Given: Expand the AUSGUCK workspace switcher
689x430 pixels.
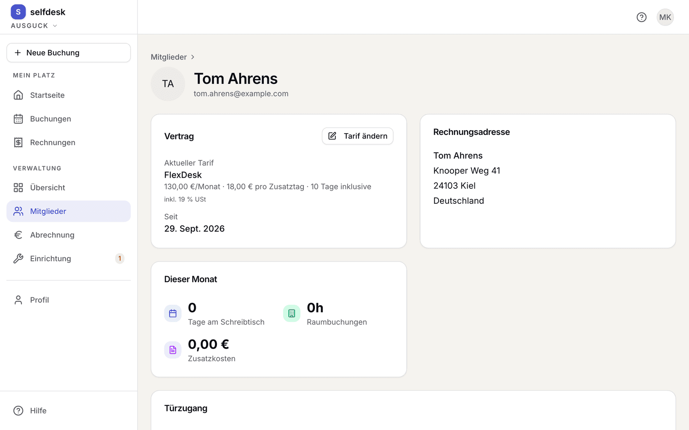Looking at the screenshot, I should pos(34,26).
